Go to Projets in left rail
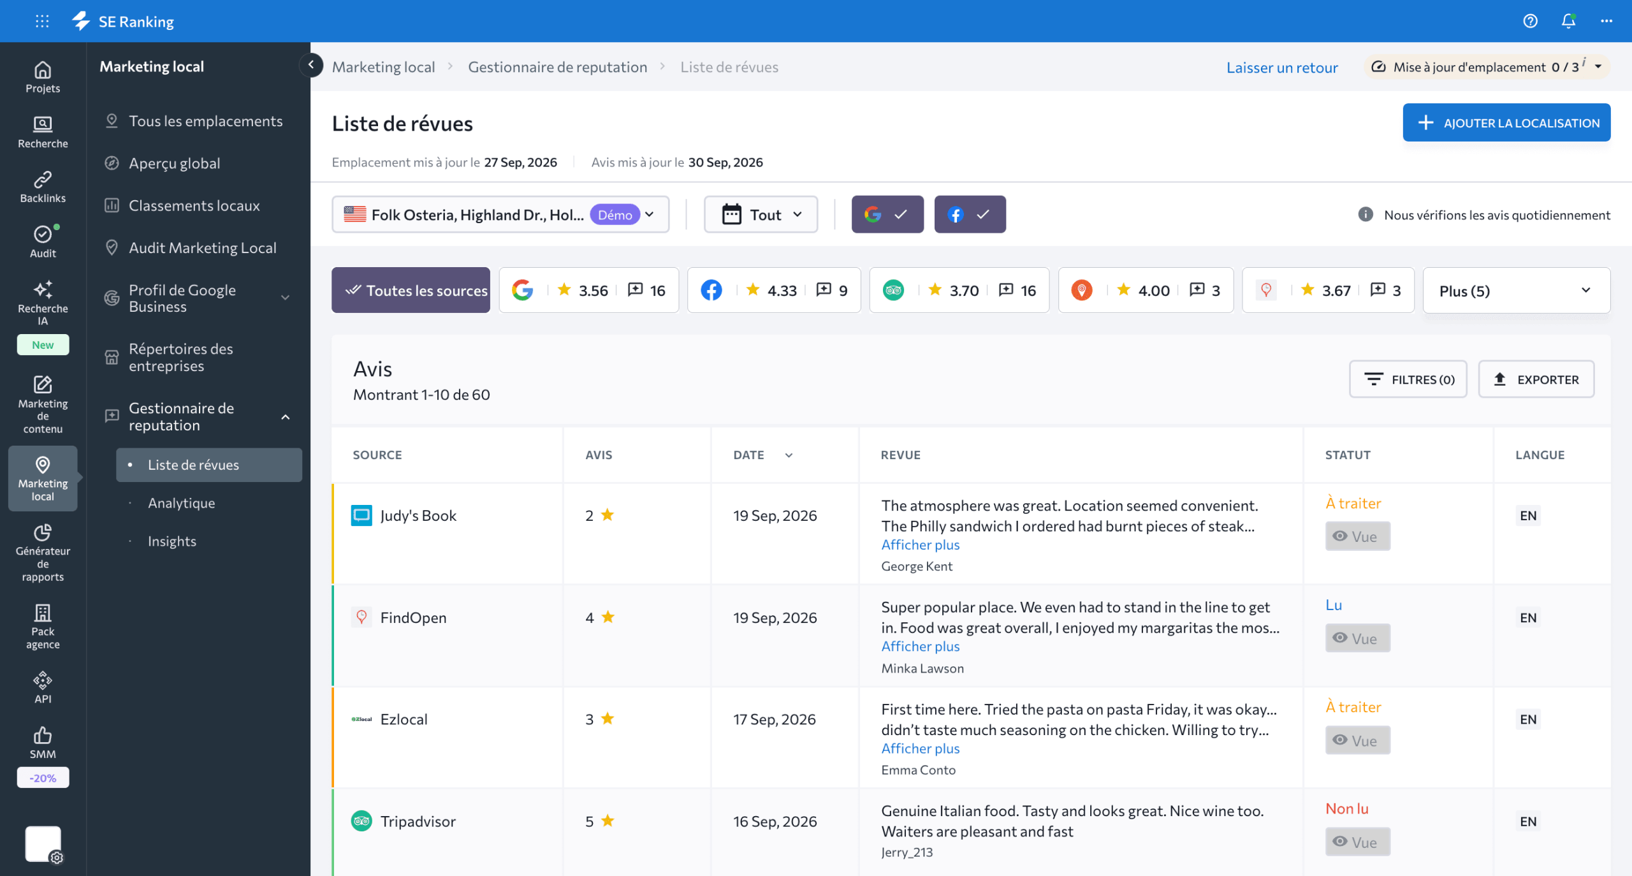 43,77
